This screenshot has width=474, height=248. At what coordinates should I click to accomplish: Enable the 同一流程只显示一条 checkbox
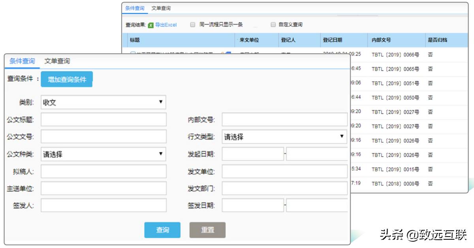192,25
